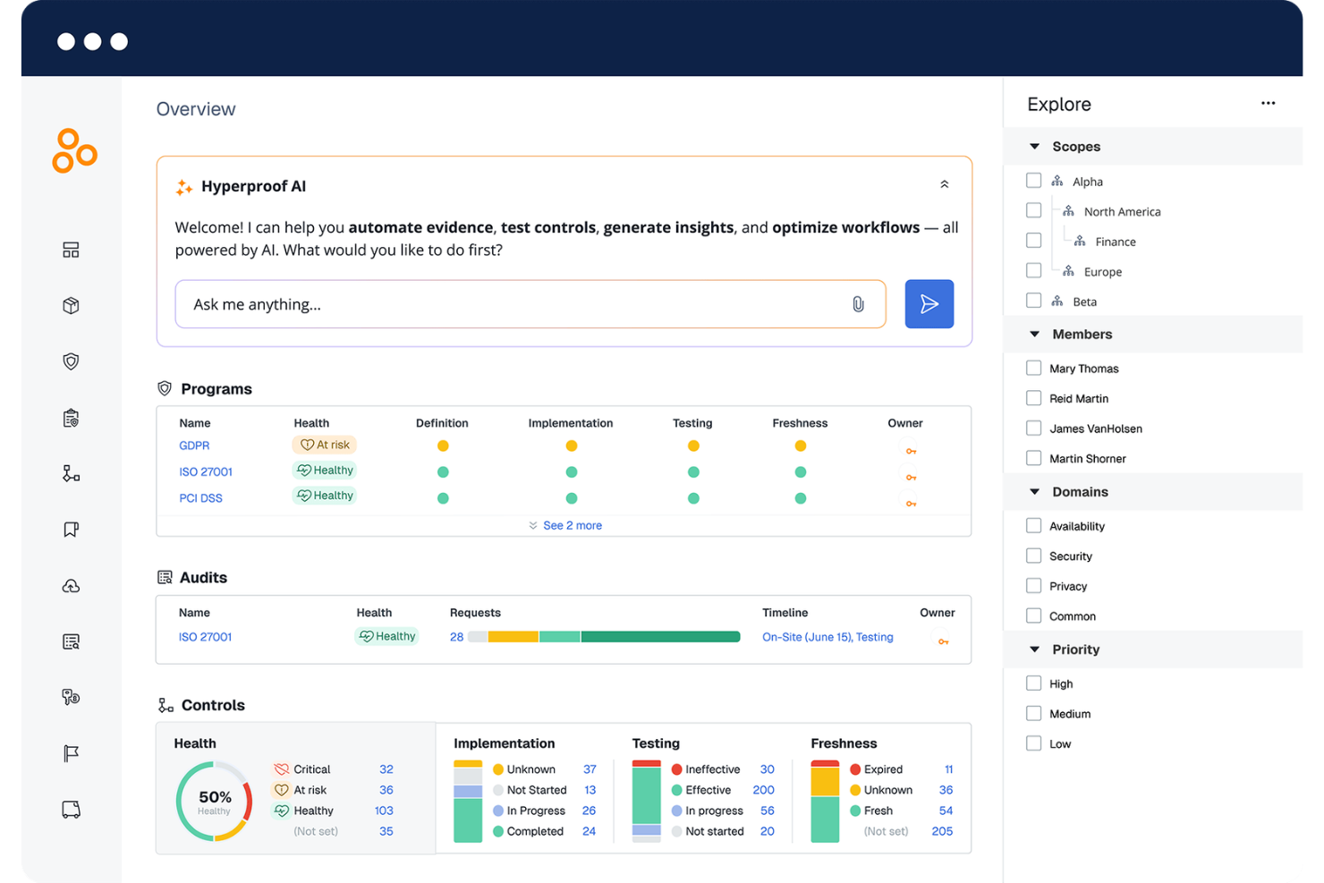Open the bookmark label icon in sidebar

(x=71, y=530)
